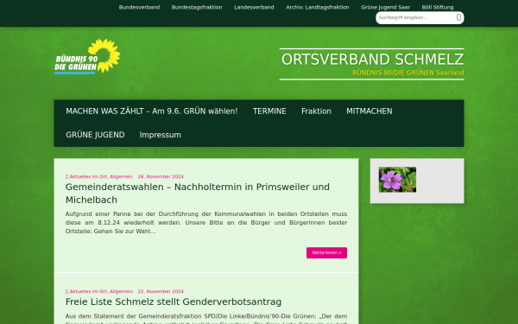Click the pink 'Weiterlesen »' button
This screenshot has height=324, width=518.
pyautogui.click(x=326, y=253)
